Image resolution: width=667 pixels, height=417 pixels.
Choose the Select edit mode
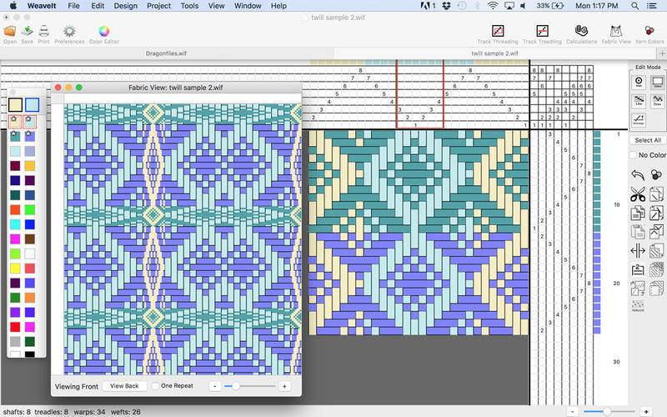[x=657, y=82]
